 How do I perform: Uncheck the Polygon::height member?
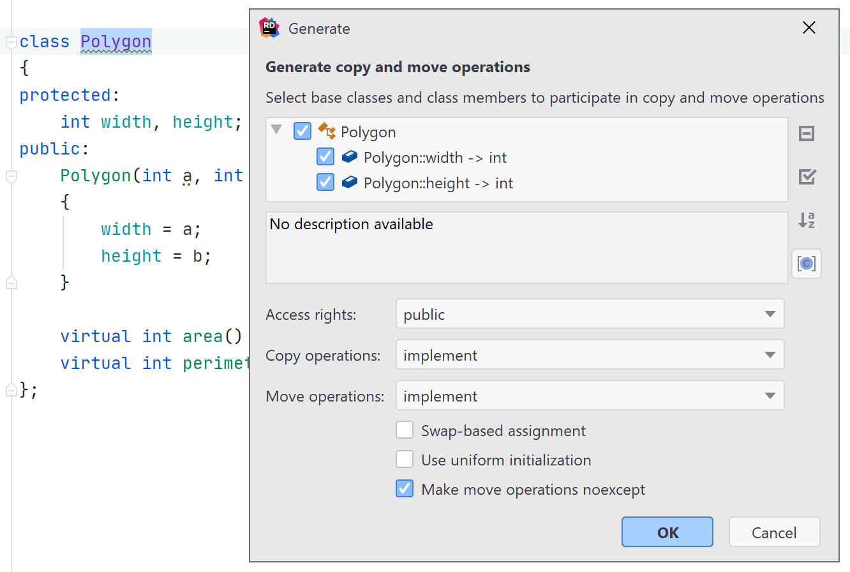click(x=325, y=183)
